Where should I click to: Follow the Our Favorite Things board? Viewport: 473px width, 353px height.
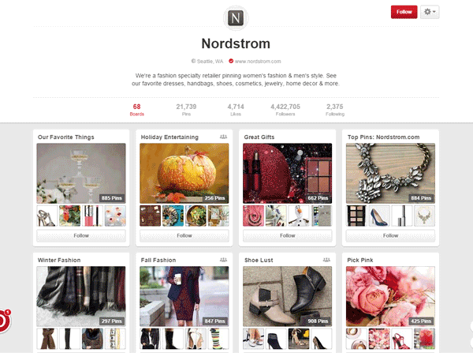(x=81, y=236)
